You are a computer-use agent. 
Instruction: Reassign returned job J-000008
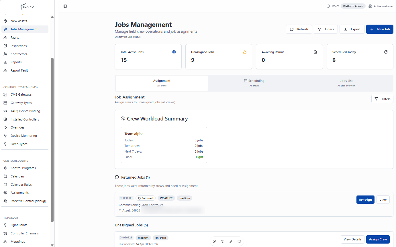pos(365,200)
